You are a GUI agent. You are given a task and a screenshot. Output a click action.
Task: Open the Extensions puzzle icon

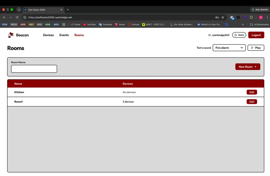(x=251, y=17)
